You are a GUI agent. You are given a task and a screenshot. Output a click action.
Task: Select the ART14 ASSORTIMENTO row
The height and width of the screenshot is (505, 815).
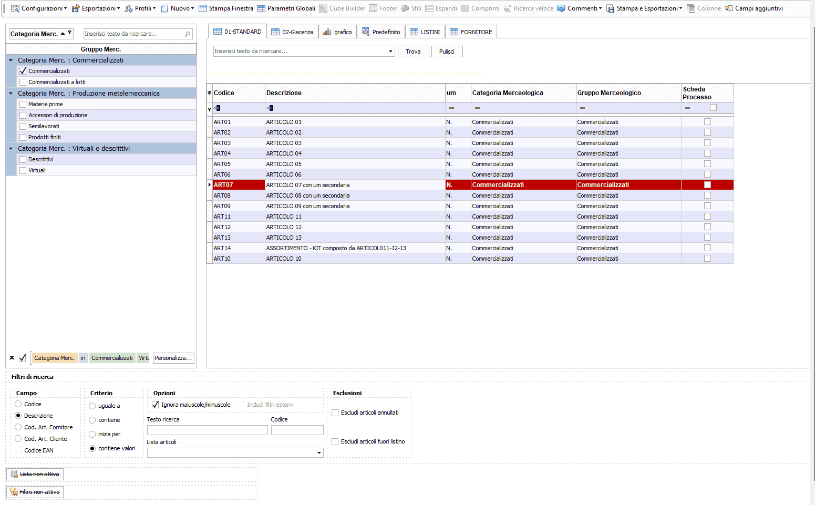point(470,248)
